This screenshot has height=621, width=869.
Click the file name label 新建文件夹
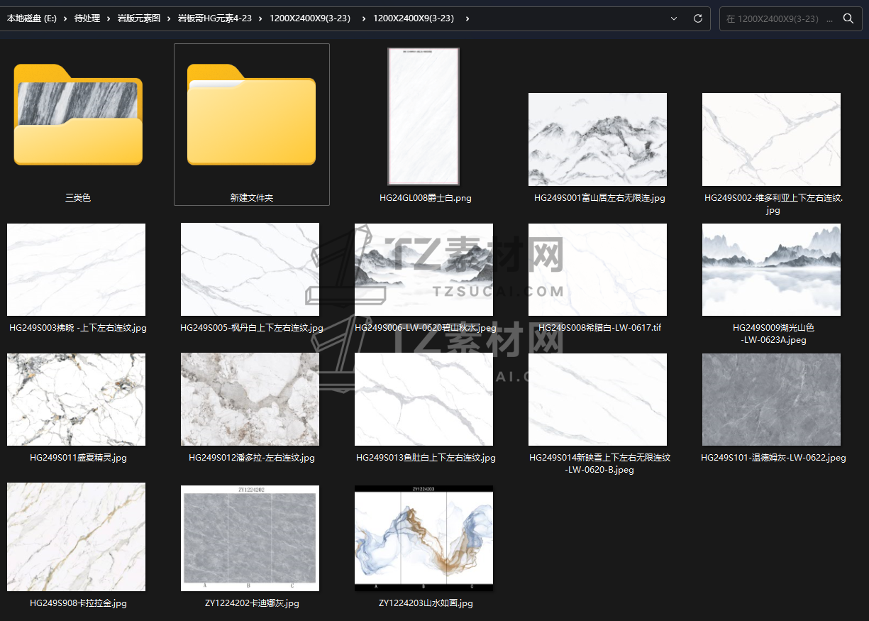click(x=251, y=198)
